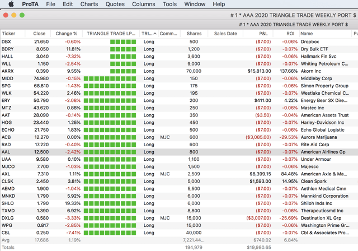Click Long position in DXLG row
This screenshot has height=251, width=358.
point(149,218)
